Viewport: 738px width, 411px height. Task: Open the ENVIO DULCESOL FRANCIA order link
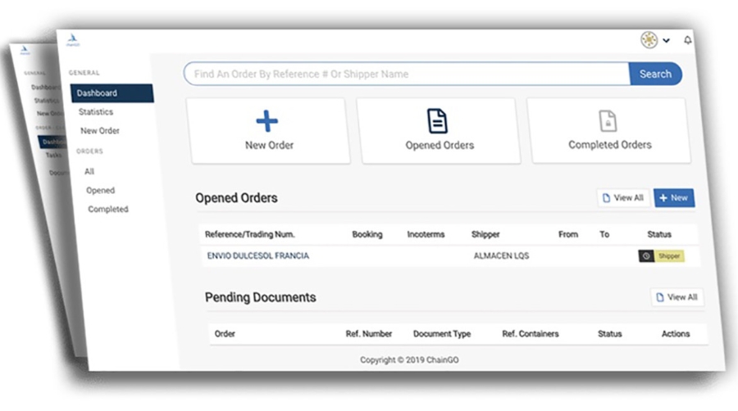pyautogui.click(x=257, y=256)
